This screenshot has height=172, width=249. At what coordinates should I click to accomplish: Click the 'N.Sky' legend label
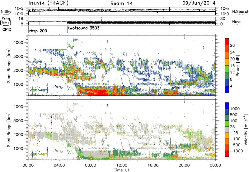pos(6,11)
